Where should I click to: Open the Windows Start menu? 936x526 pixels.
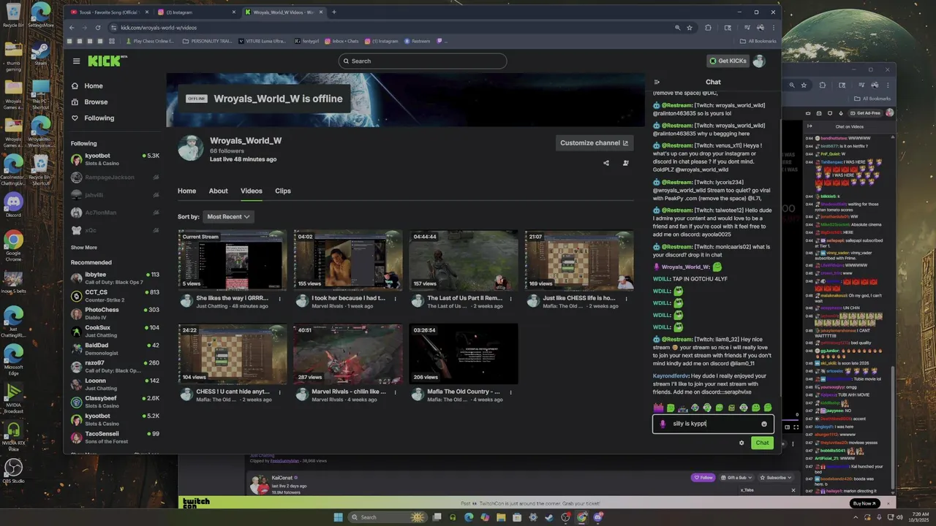(x=338, y=517)
